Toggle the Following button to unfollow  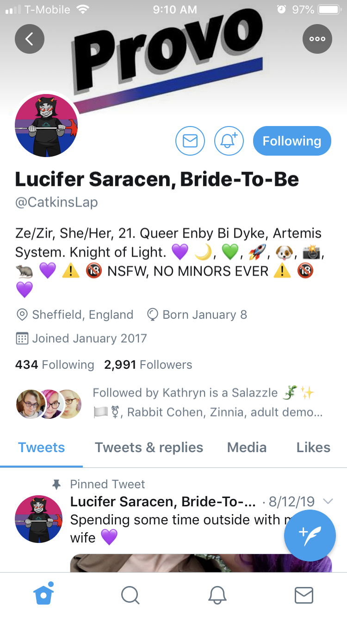[292, 141]
